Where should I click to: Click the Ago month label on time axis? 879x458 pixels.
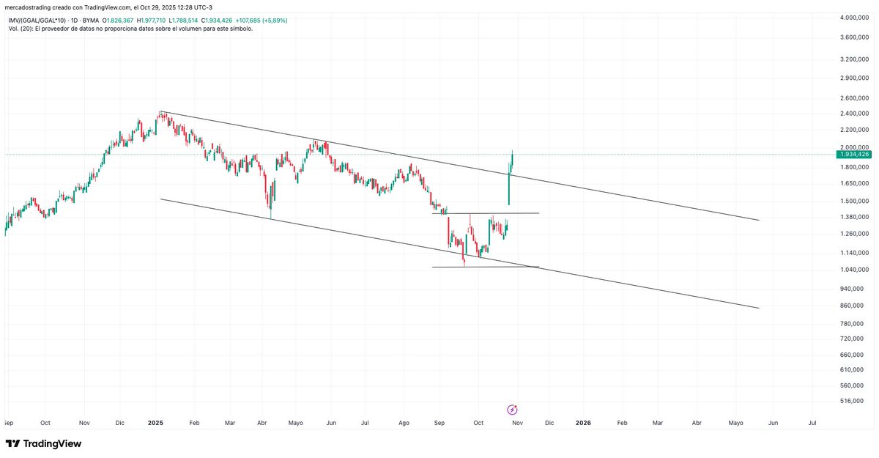pyautogui.click(x=404, y=423)
